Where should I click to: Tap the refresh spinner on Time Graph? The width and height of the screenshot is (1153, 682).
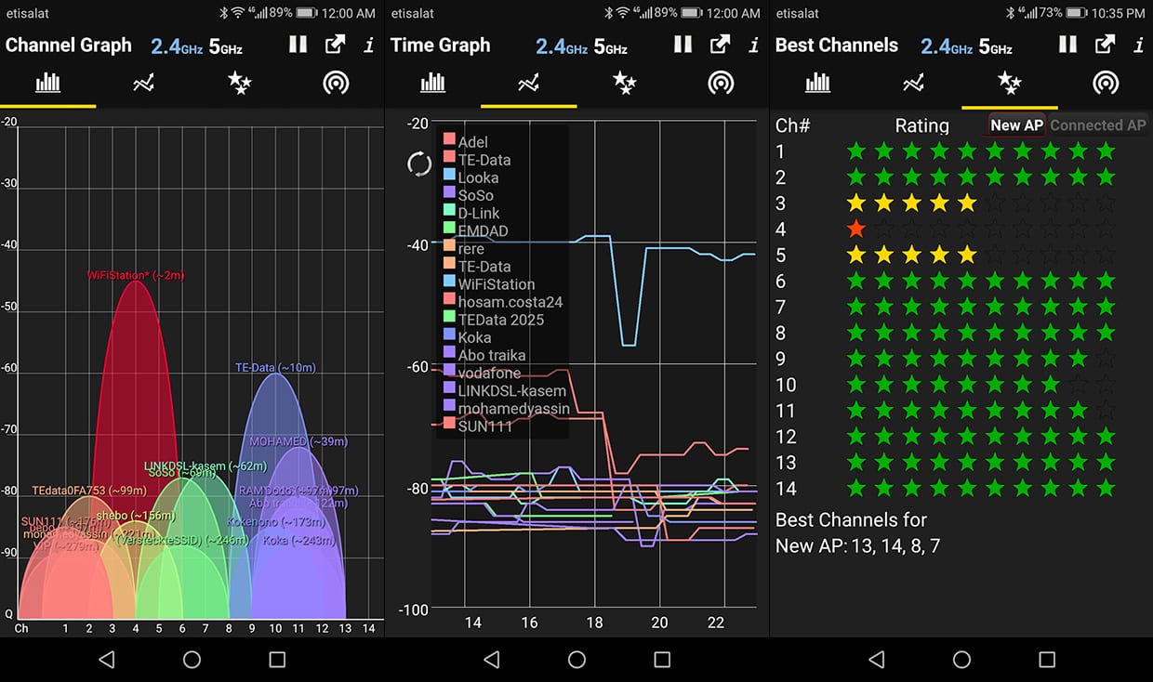(419, 164)
